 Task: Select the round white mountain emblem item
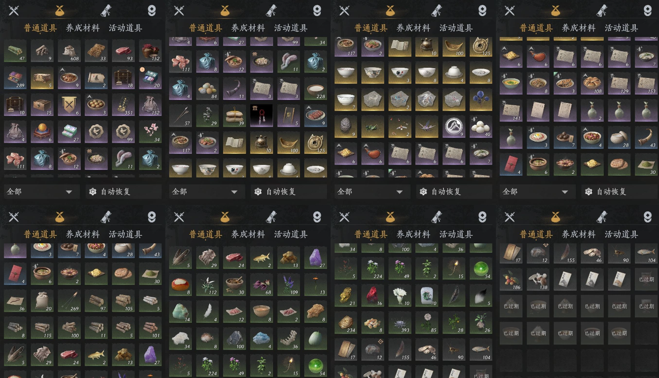pyautogui.click(x=454, y=127)
